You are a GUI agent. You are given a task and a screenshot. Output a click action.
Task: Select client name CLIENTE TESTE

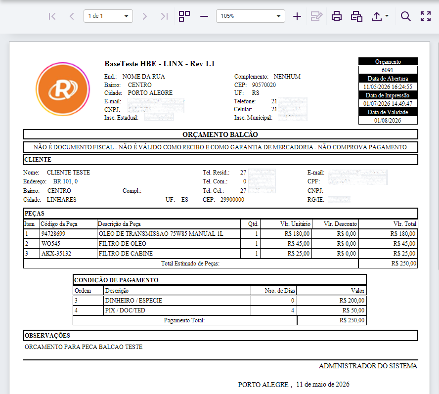tap(68, 173)
